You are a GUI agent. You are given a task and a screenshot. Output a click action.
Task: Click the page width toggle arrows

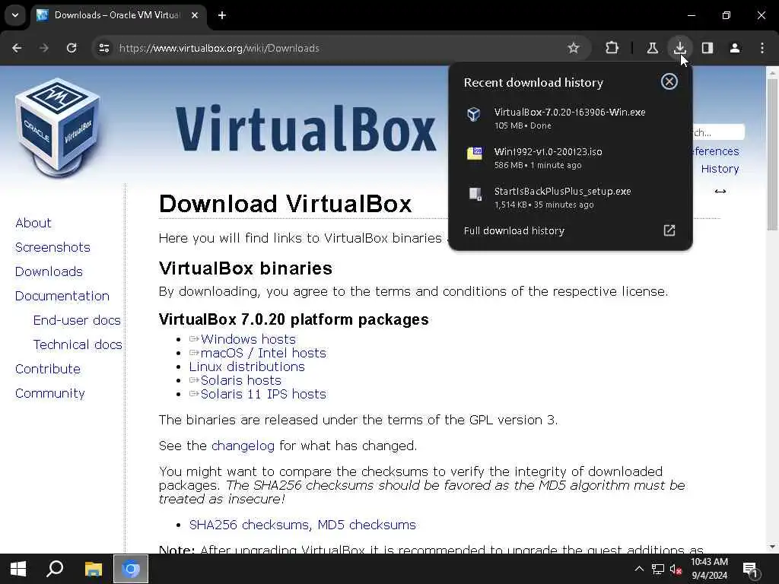[x=720, y=191]
